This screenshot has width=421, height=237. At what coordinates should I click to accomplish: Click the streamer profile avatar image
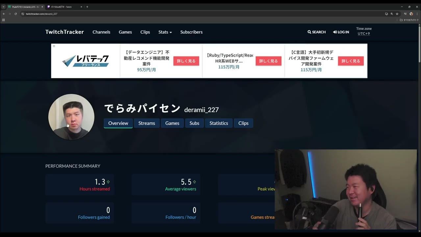(71, 117)
